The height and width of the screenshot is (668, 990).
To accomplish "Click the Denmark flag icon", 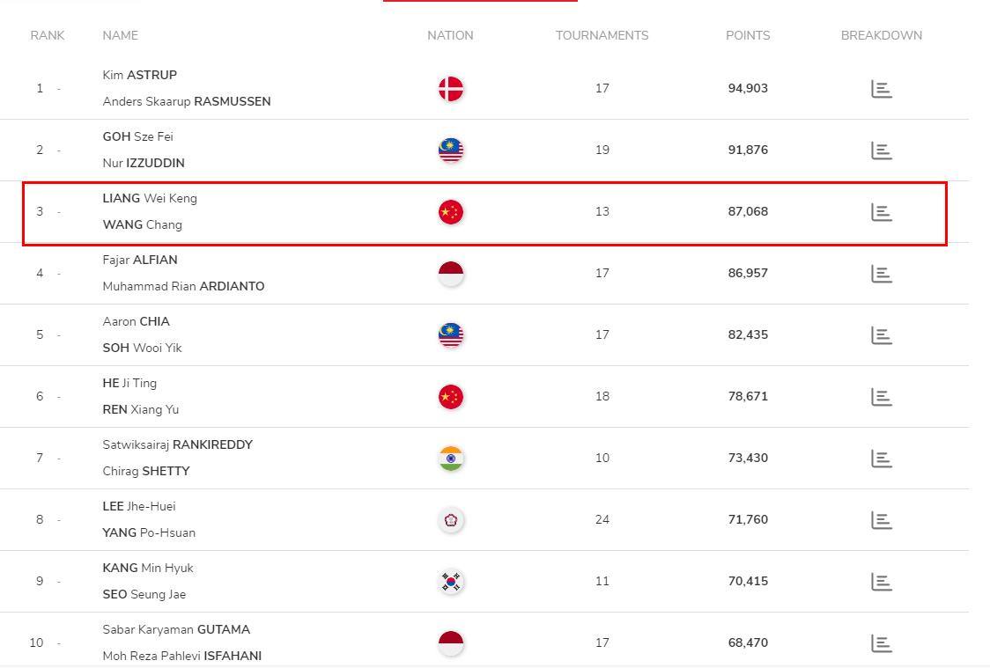I will (x=451, y=89).
